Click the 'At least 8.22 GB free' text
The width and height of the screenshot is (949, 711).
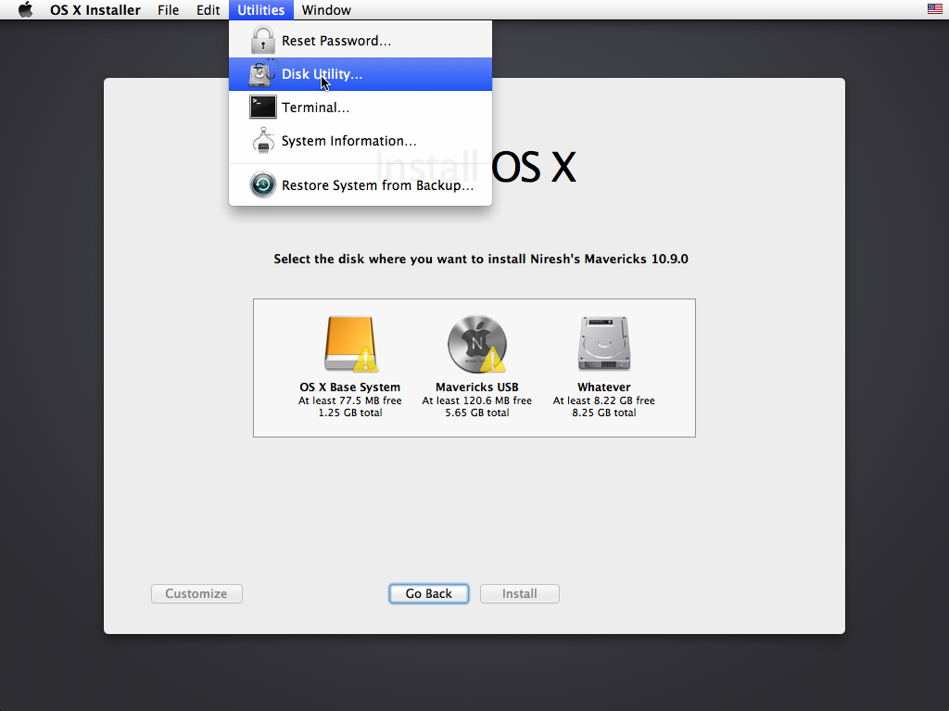[x=604, y=400]
